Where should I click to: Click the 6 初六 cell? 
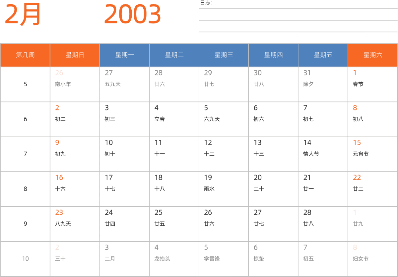273,119
